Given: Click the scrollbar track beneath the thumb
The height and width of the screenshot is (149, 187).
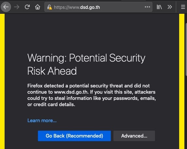Looking at the screenshot, I should [x=186, y=112].
